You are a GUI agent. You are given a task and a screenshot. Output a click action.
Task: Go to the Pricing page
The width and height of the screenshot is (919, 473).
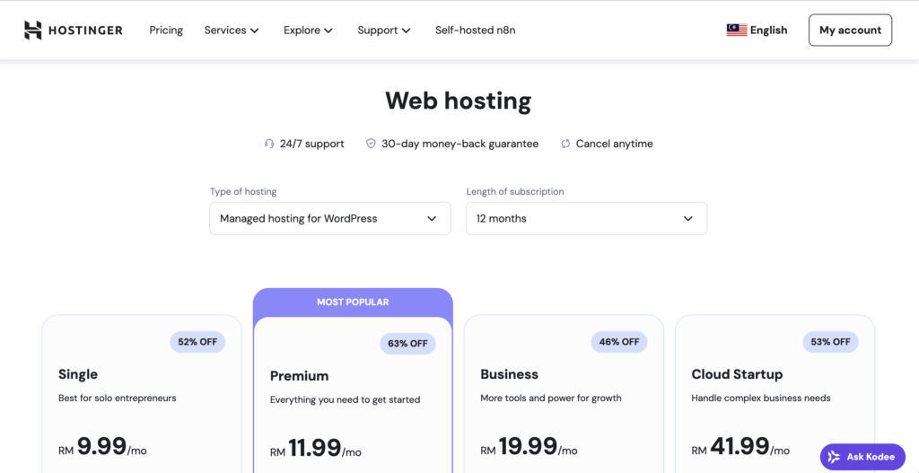(x=166, y=30)
